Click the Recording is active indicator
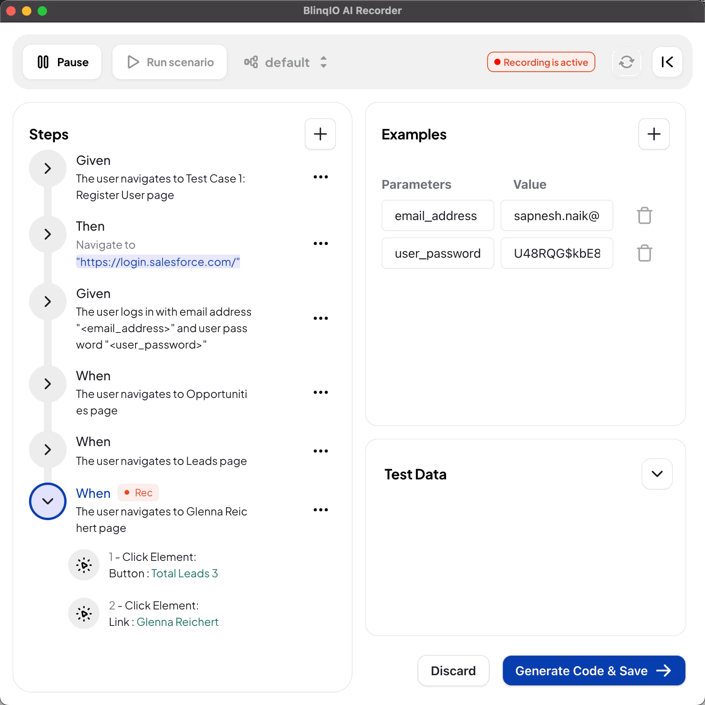The width and height of the screenshot is (705, 705). click(541, 62)
